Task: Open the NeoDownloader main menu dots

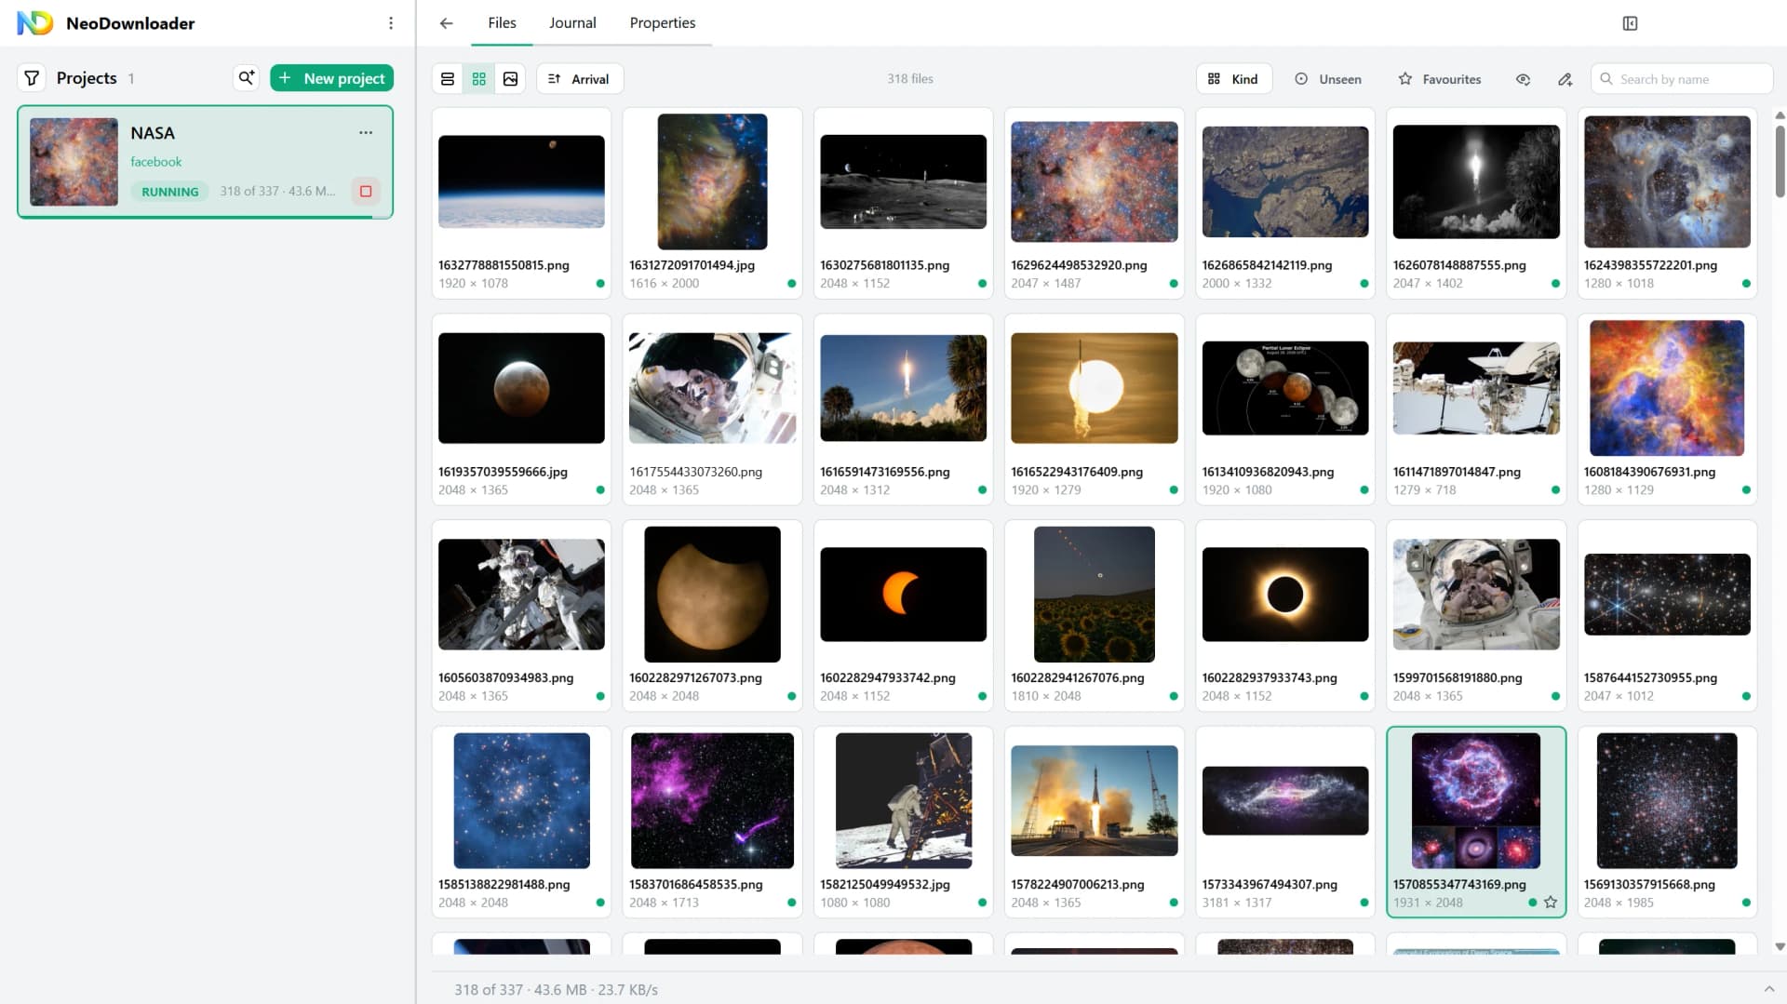Action: [x=391, y=23]
